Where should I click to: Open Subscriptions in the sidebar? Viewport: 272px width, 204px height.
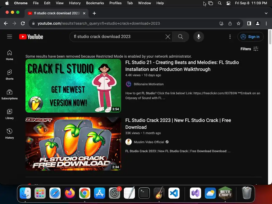tap(10, 95)
